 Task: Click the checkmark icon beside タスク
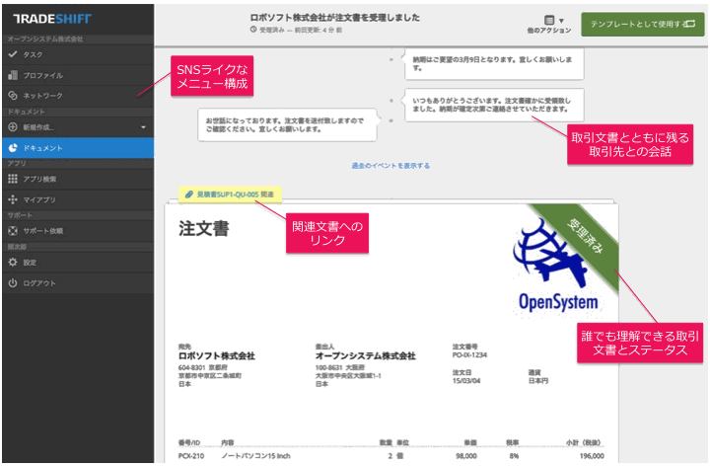coord(13,54)
